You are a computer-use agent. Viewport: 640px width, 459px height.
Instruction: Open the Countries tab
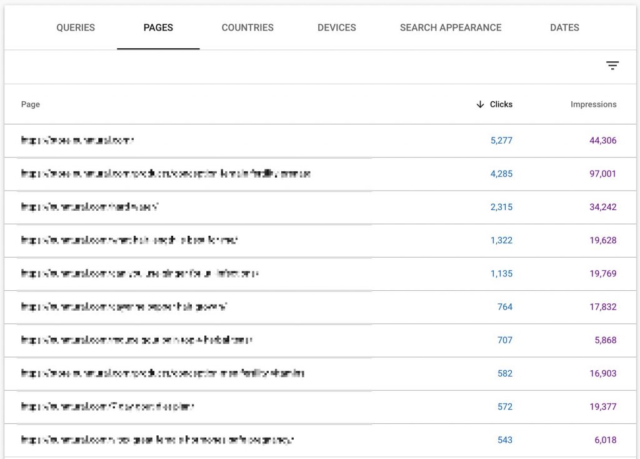[x=247, y=28]
